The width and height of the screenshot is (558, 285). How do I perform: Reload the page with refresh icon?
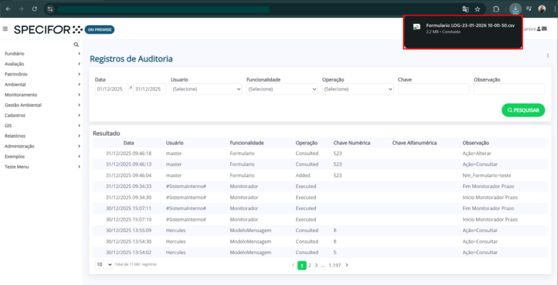(x=34, y=9)
